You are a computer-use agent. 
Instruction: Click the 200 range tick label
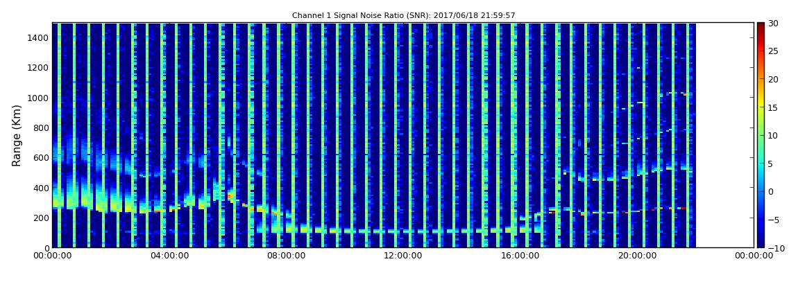pos(42,218)
